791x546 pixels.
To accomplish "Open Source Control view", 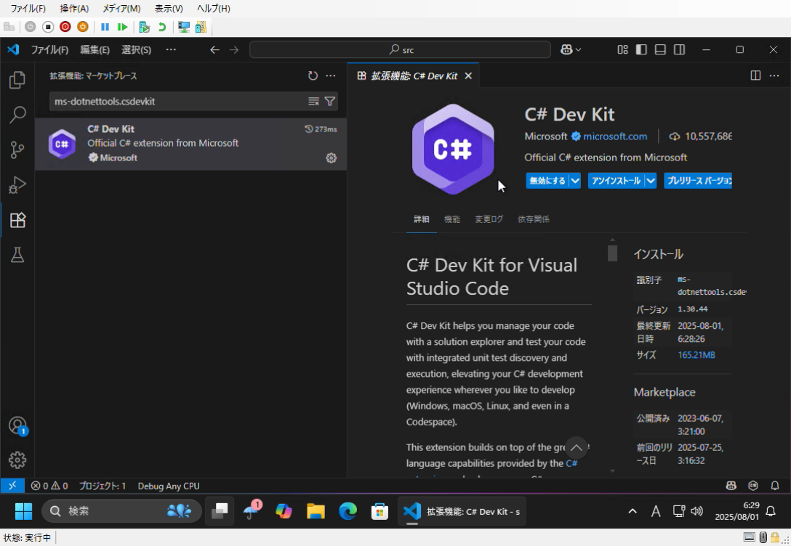I will (x=17, y=150).
